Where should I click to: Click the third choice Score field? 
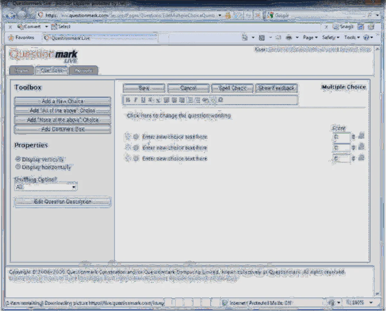[341, 159]
